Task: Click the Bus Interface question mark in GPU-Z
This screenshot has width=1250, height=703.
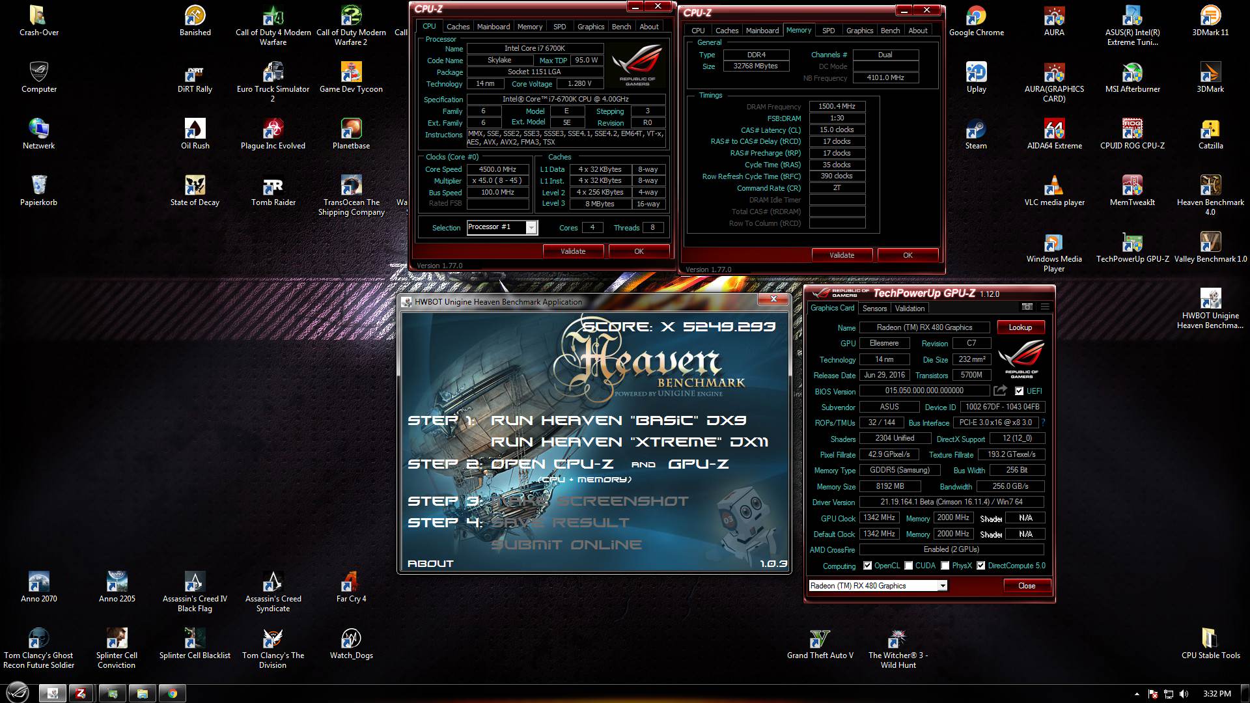Action: [1043, 422]
